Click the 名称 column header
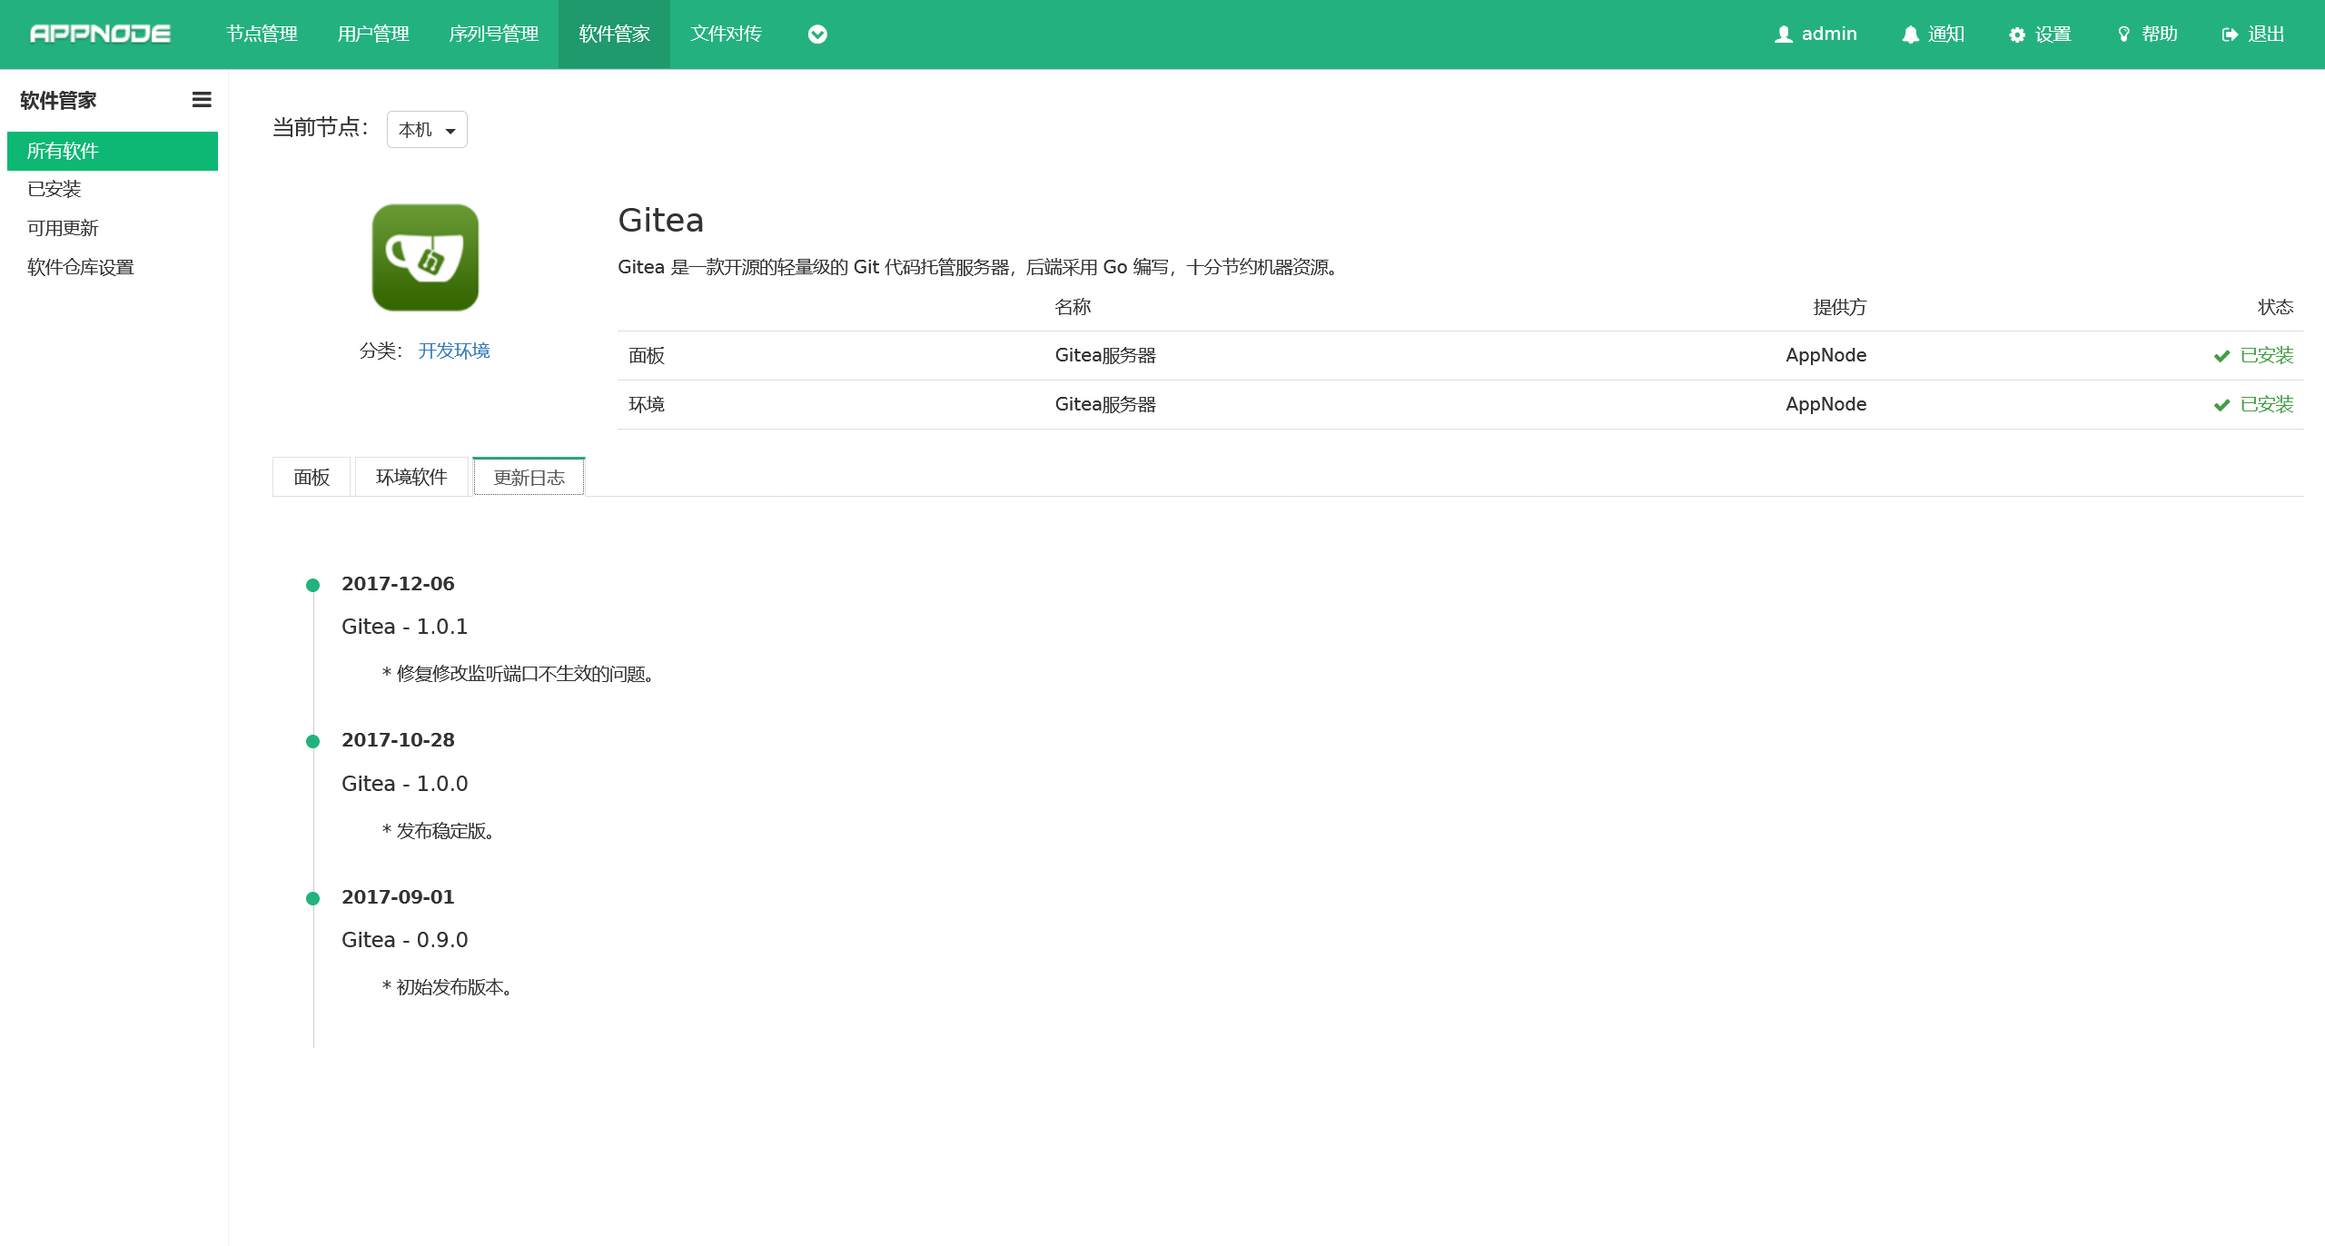The image size is (2325, 1246). pyautogui.click(x=1073, y=307)
